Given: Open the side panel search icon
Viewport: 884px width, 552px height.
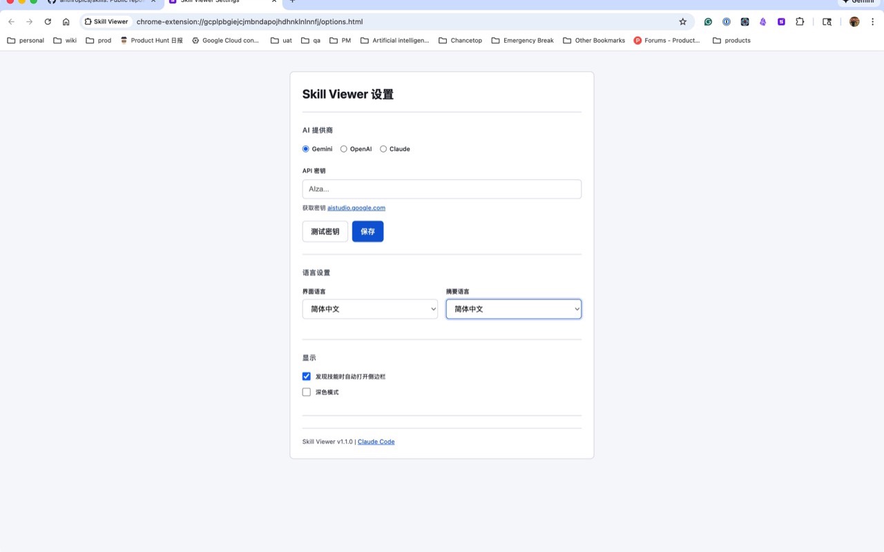Looking at the screenshot, I should [x=827, y=21].
